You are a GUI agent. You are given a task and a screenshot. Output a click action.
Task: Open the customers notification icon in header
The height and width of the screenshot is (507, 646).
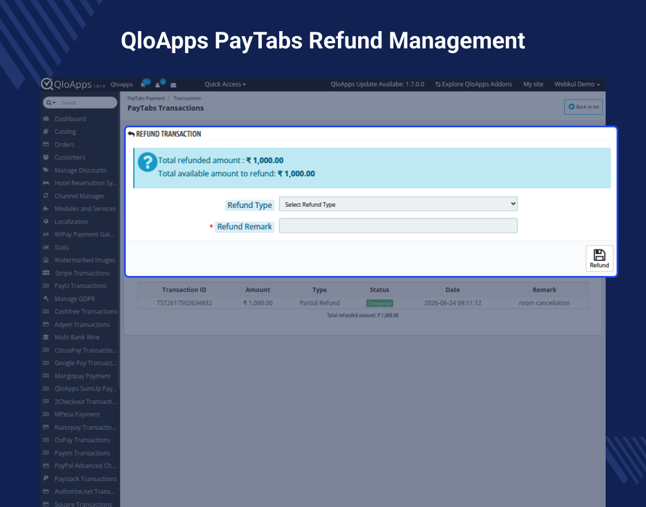pos(157,85)
